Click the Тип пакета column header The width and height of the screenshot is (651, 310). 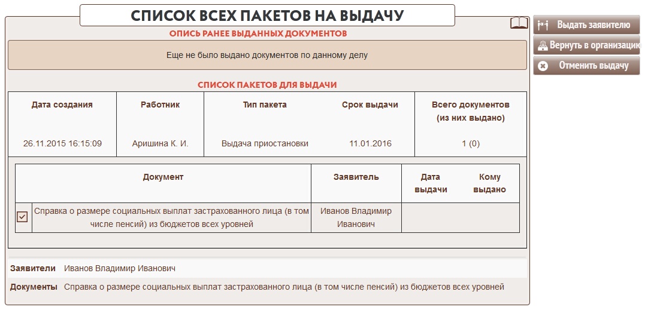click(x=264, y=105)
